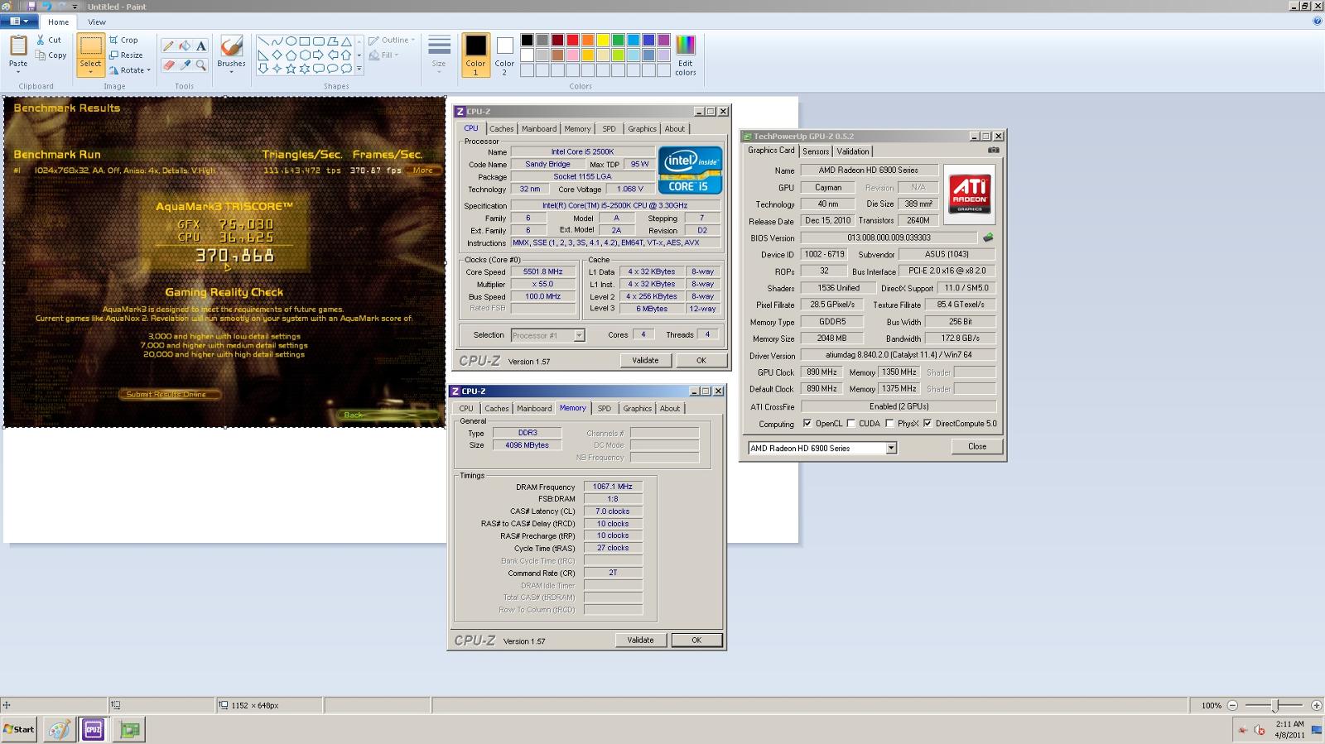Open Customize Quick Access Toolbar arrow
1325x744 pixels.
click(75, 7)
